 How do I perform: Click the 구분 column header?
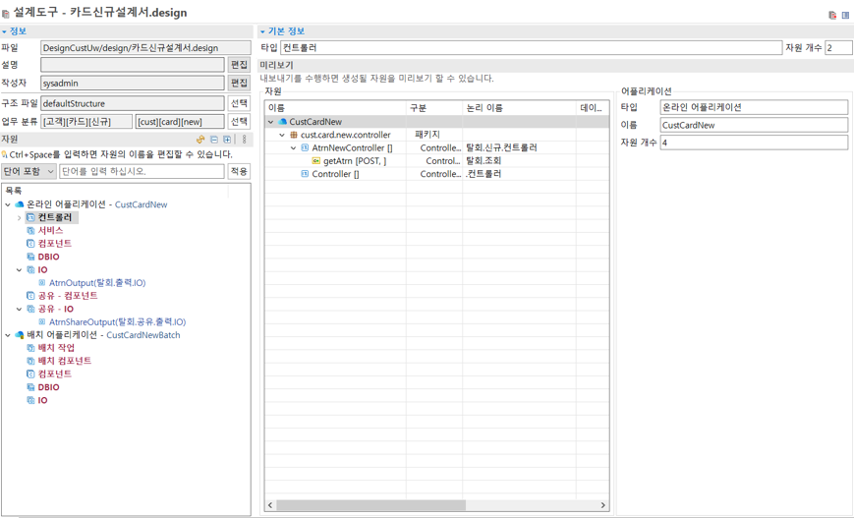click(x=434, y=108)
